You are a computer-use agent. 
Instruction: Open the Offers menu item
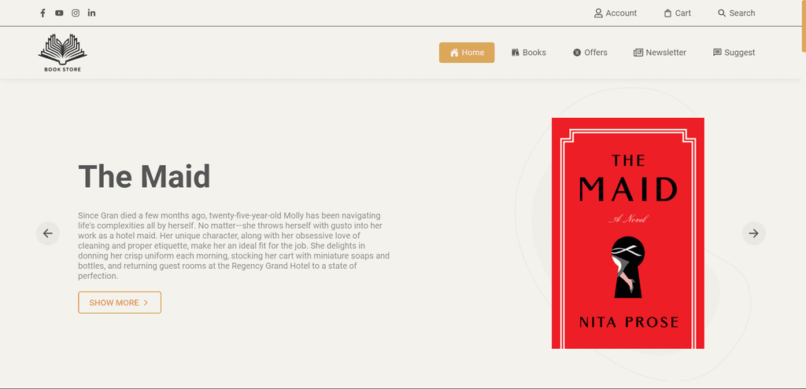coord(590,53)
